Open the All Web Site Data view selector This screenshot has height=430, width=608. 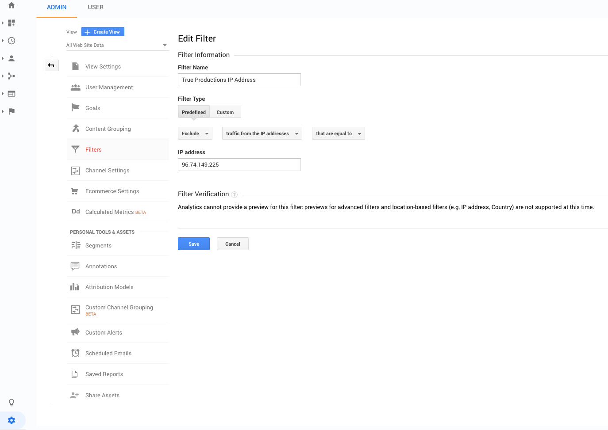pos(117,45)
